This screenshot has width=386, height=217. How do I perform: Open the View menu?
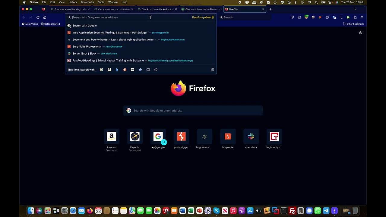[x=62, y=2]
